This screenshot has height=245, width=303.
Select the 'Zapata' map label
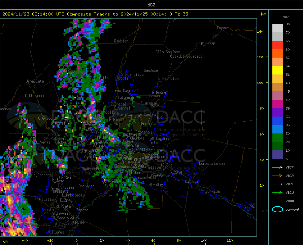point(82,210)
